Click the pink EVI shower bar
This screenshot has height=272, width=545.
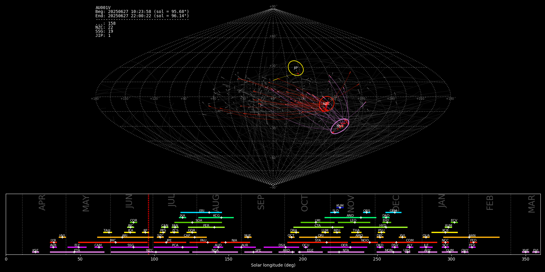click(x=536, y=252)
